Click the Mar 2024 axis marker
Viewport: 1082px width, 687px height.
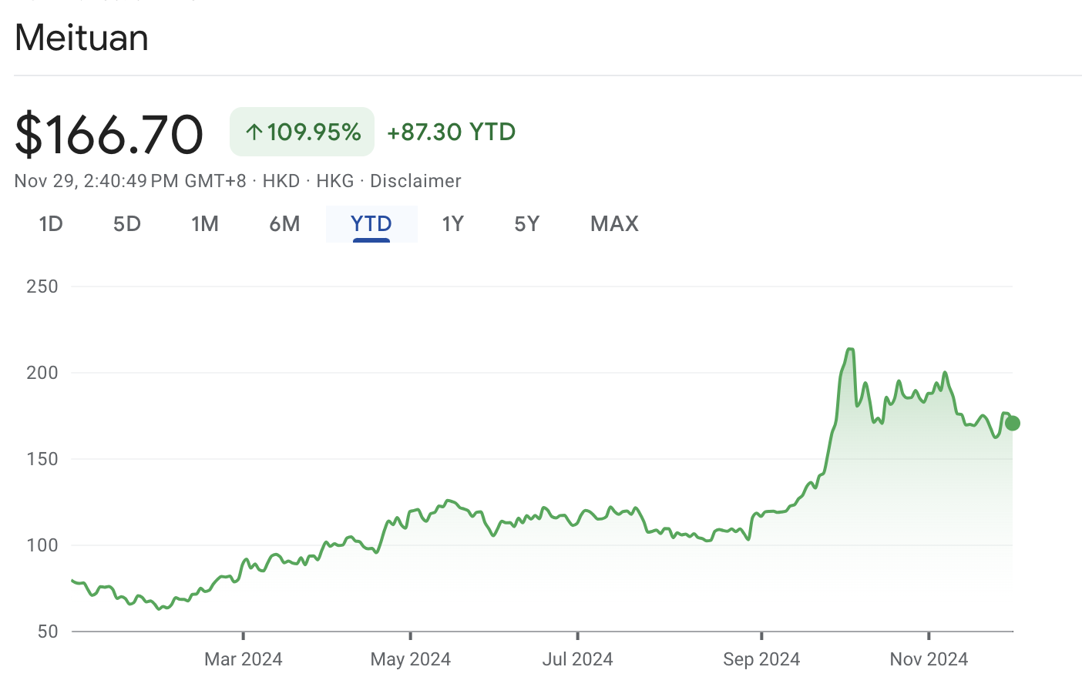(x=244, y=659)
